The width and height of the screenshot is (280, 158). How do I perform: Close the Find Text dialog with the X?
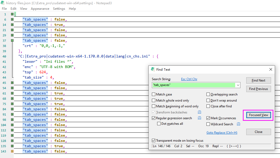point(271,69)
